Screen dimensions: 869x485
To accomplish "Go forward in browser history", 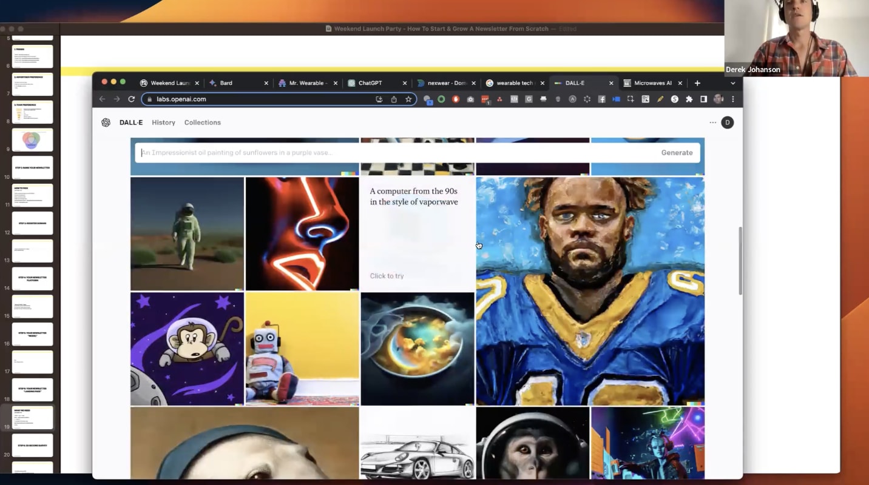I will pos(117,99).
